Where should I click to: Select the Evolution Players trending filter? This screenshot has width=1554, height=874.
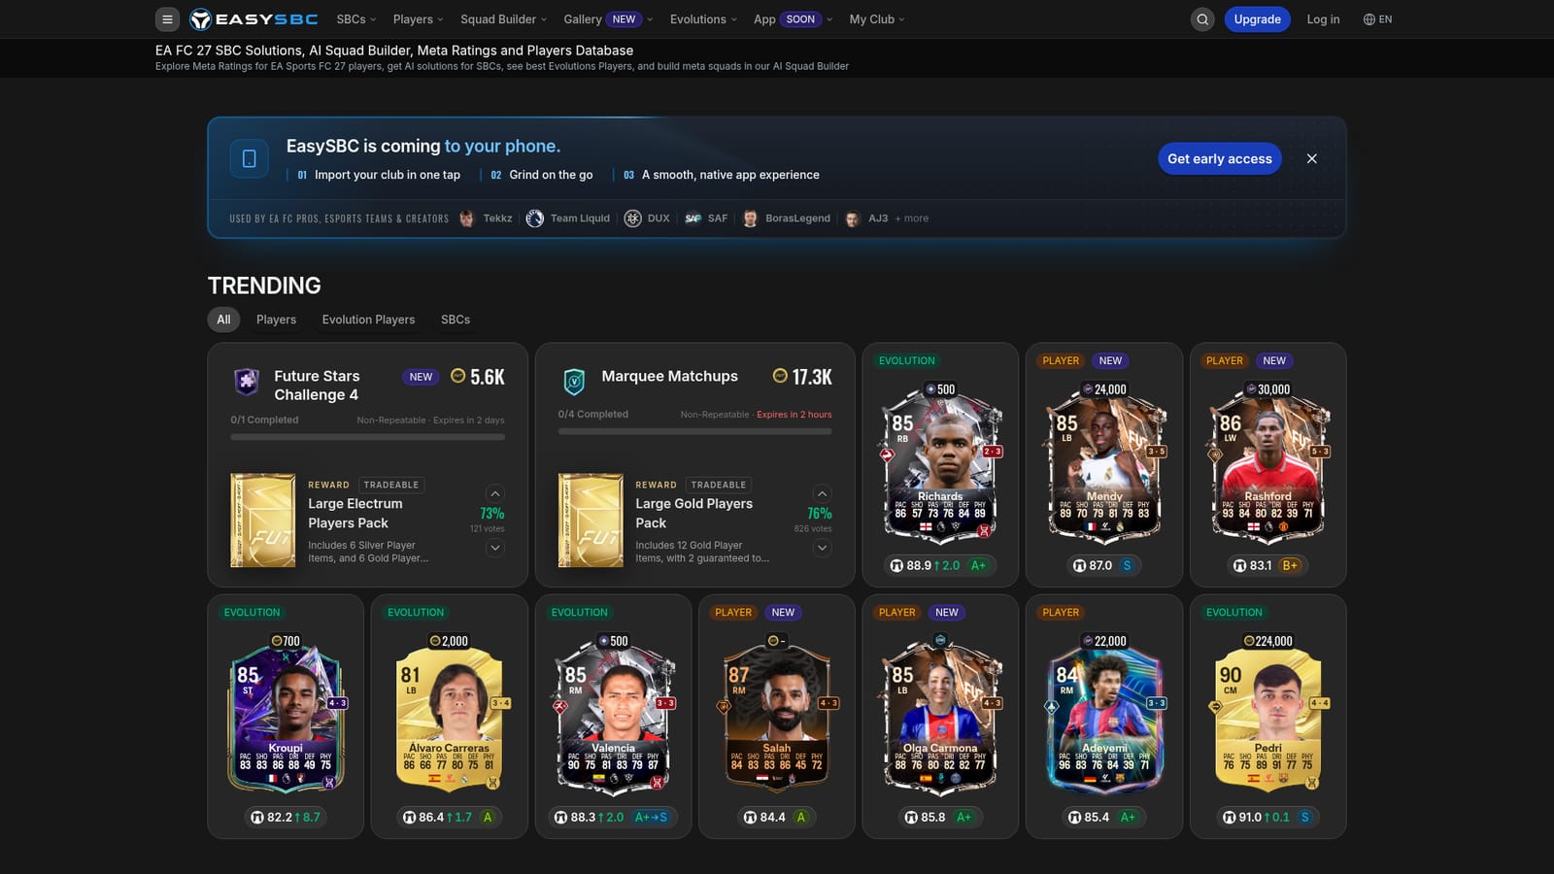click(368, 319)
